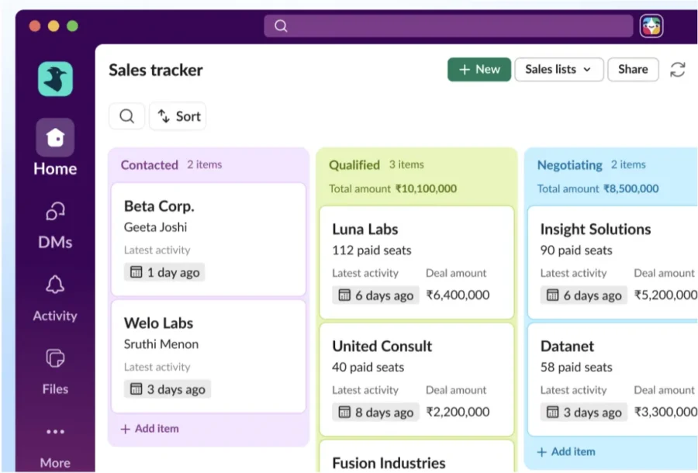Click '90 paid seats' on Insight Solutions
The width and height of the screenshot is (698, 473).
click(576, 250)
